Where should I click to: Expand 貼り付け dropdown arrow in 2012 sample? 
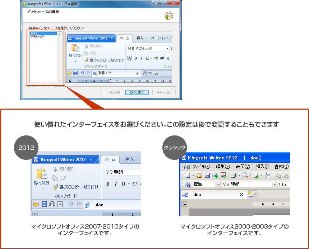[42, 188]
